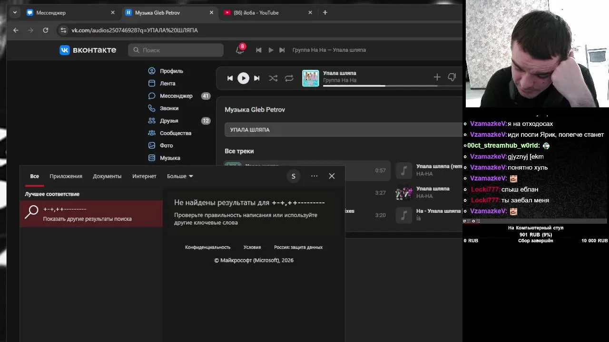The image size is (609, 342).
Task: Close the YouTube browser tab
Action: (x=310, y=13)
